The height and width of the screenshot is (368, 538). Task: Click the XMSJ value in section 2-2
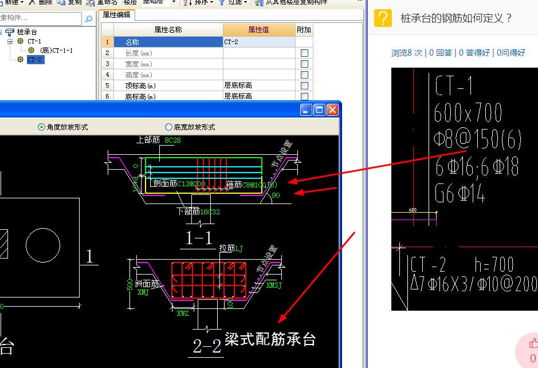(x=274, y=285)
